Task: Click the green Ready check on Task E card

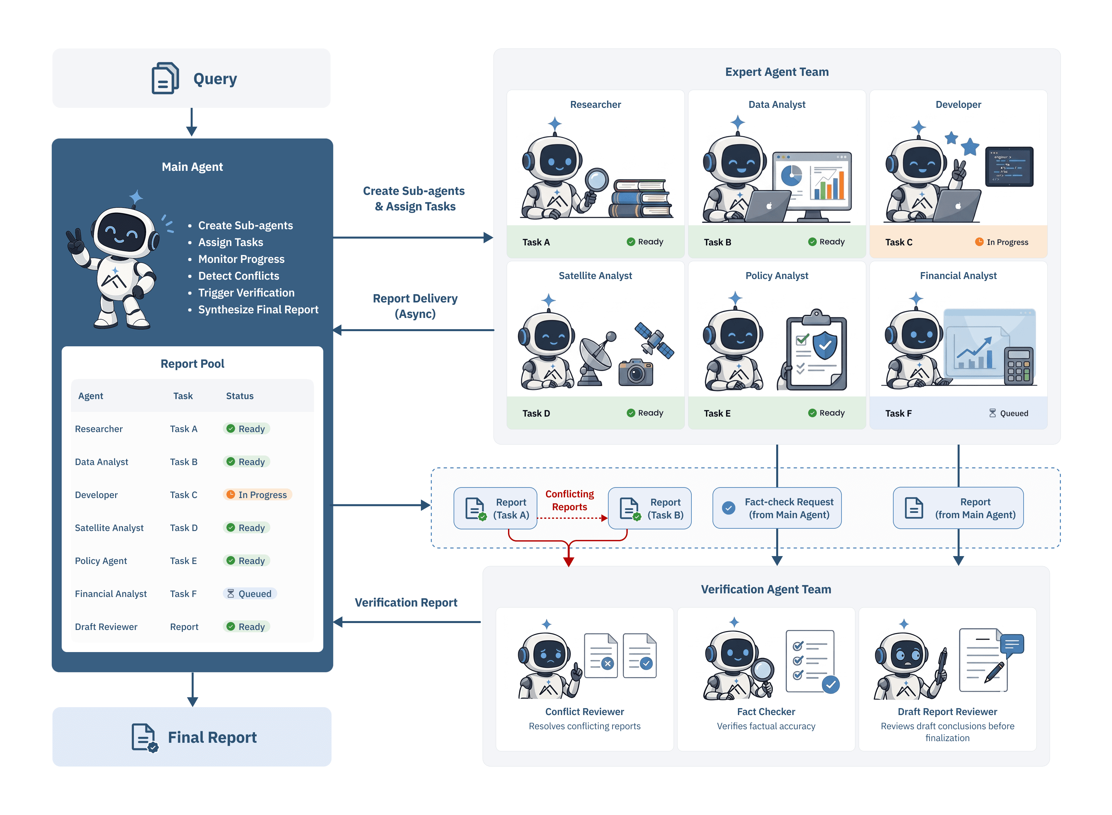Action: point(812,413)
